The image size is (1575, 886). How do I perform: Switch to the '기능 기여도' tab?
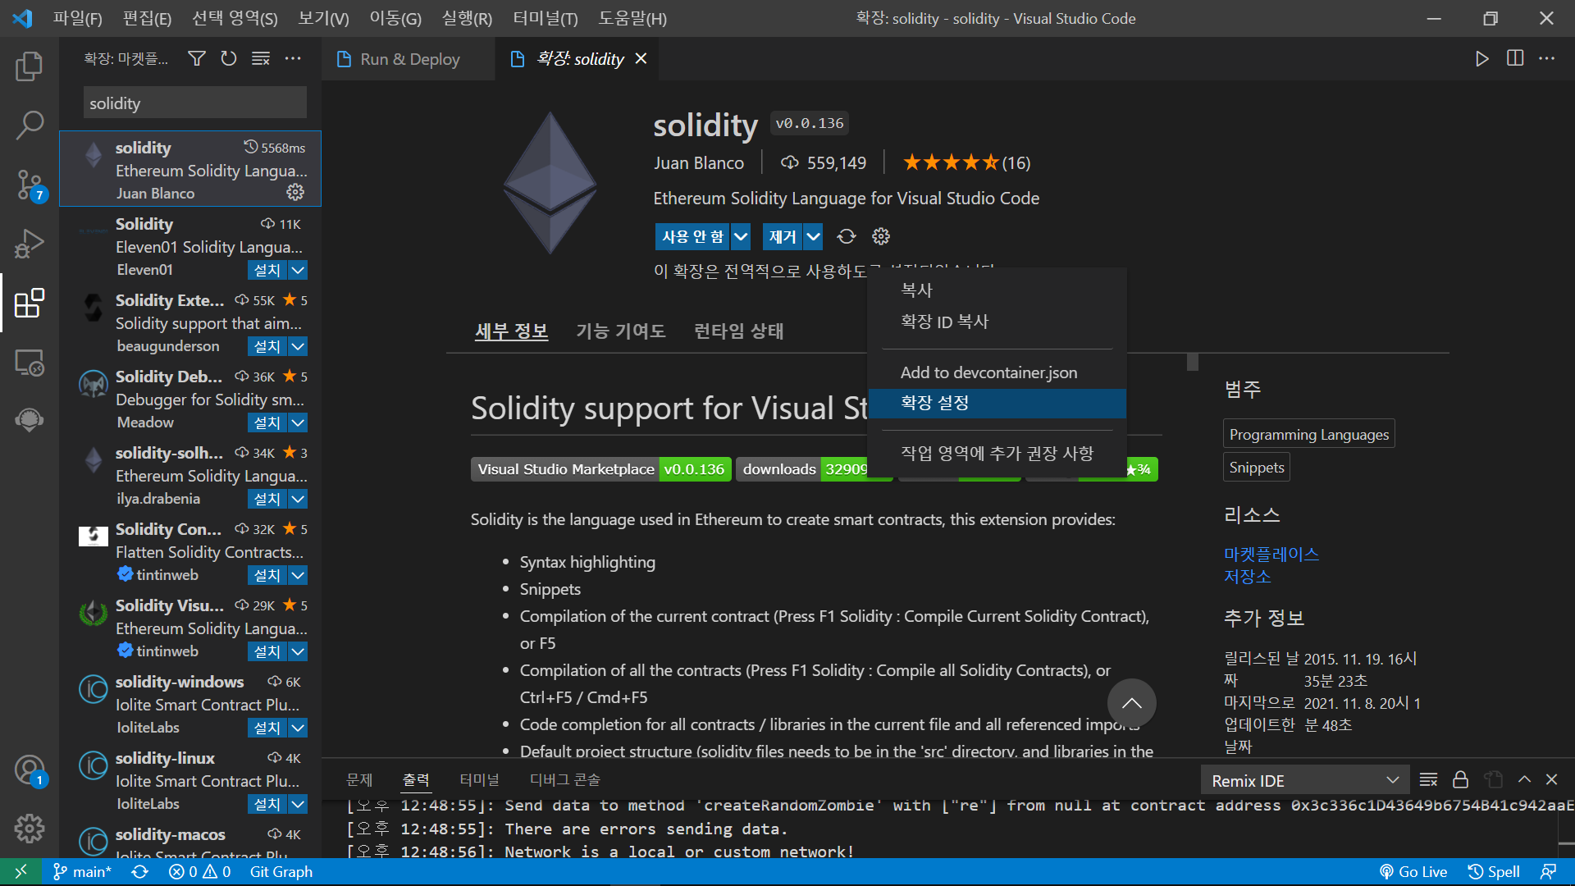click(620, 331)
